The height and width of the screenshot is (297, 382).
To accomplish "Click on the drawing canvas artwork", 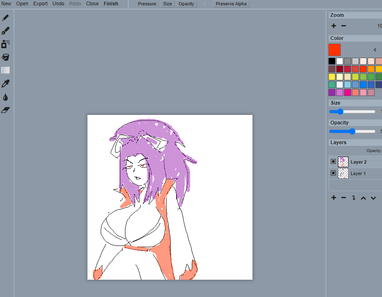I will pyautogui.click(x=170, y=197).
